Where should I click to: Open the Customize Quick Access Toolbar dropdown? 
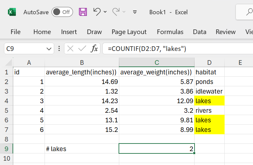coord(135,12)
